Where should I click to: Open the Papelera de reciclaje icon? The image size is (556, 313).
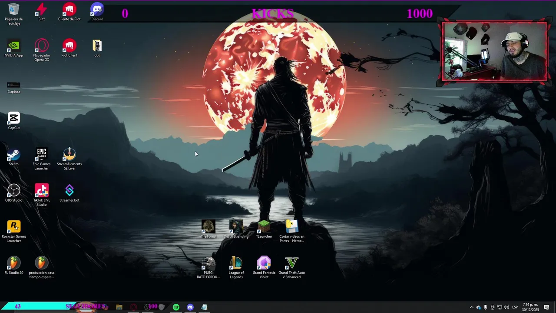14,14
